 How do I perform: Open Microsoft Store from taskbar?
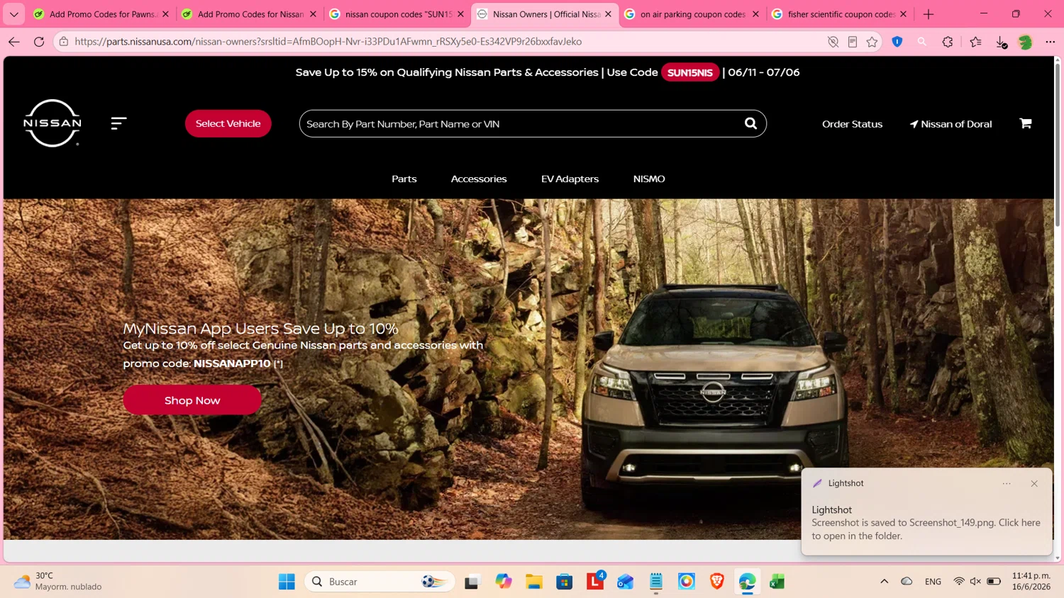pyautogui.click(x=565, y=582)
